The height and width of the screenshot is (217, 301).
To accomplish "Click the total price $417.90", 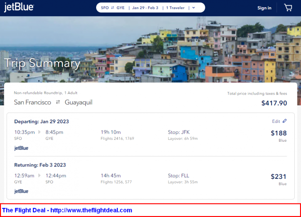I will [274, 103].
